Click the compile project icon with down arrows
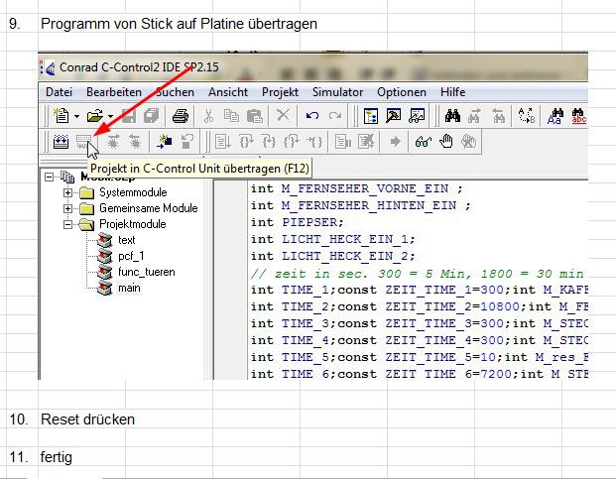The height and width of the screenshot is (479, 616). click(61, 142)
